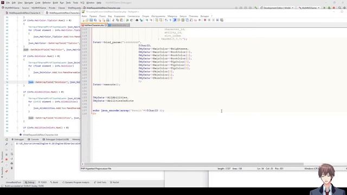Viewport: 347px width, 195px height.
Task: Click Paste icon in Notepad++ toolbar
Action: [121, 20]
